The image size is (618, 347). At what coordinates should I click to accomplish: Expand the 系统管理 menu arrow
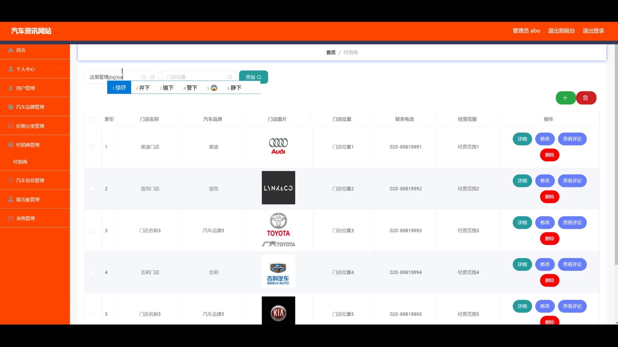(62, 218)
